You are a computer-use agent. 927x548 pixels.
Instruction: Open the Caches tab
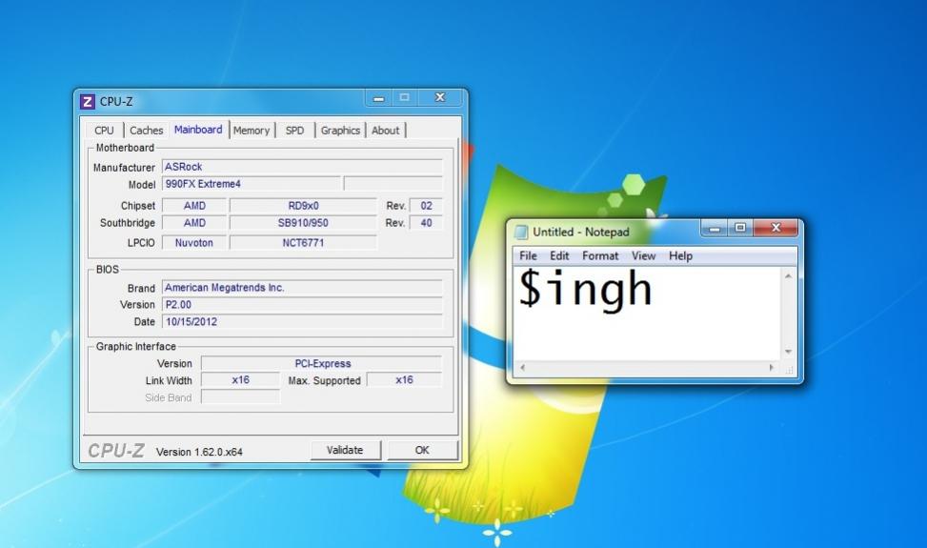pos(146,130)
